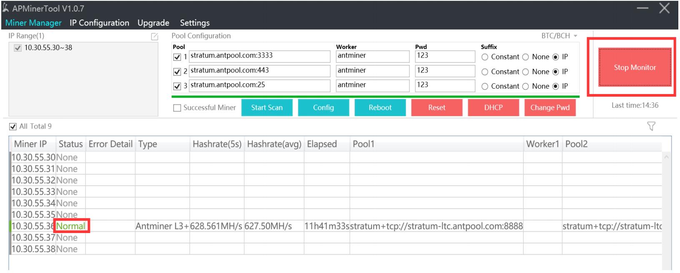Click the pool 1 URL input field

click(259, 56)
